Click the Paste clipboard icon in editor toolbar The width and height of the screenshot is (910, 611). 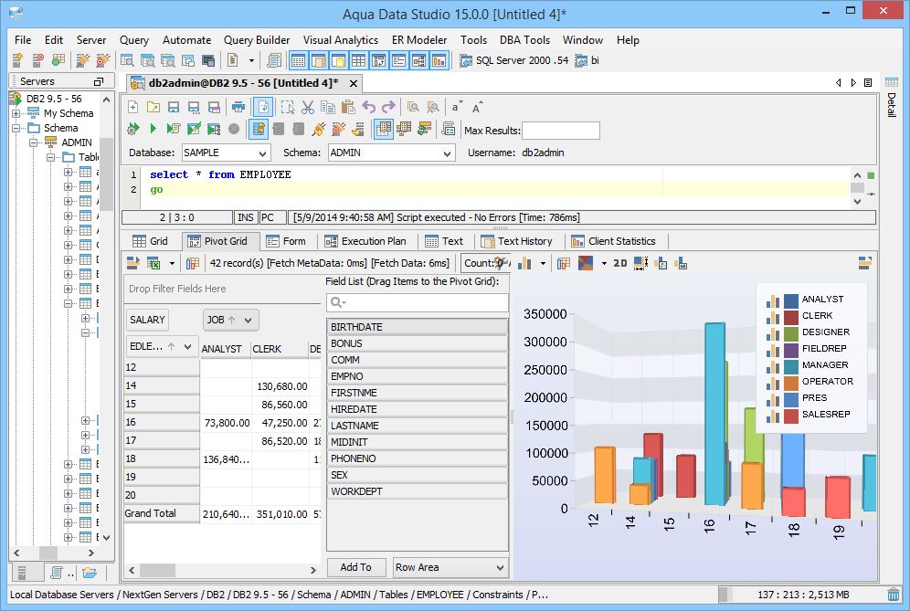click(348, 107)
